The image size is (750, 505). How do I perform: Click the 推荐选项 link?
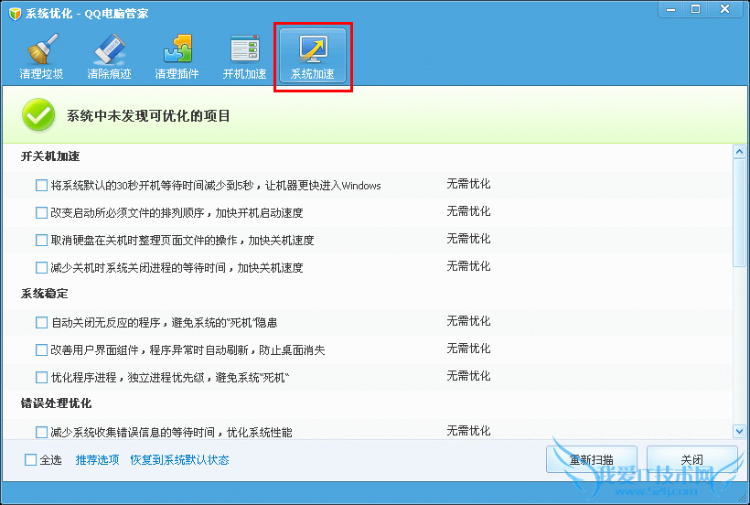pos(97,459)
